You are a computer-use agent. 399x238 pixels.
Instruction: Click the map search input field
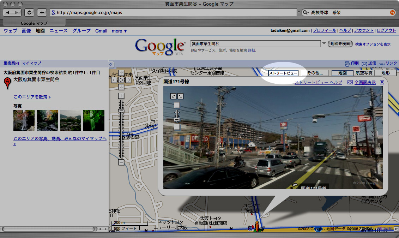(x=255, y=43)
